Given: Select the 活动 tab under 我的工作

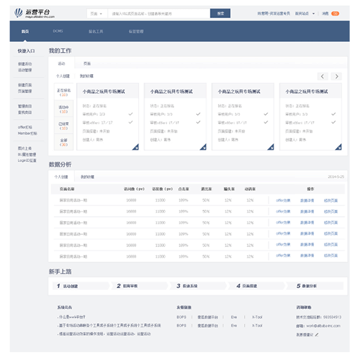Looking at the screenshot, I should click(x=61, y=63).
